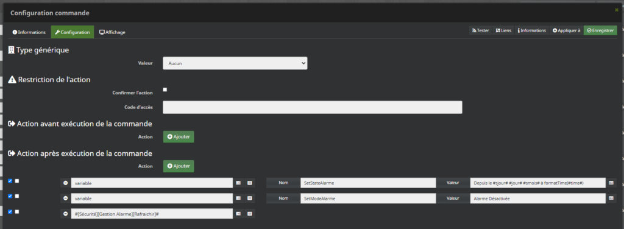The image size is (624, 229).
Task: Edit the Depuis le #sjour# value field
Action: (x=537, y=183)
